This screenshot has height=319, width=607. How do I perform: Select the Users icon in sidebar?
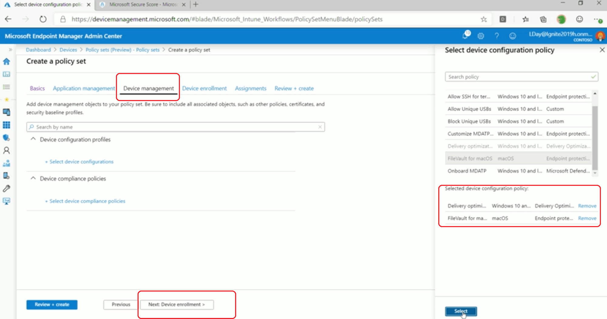[x=7, y=151]
